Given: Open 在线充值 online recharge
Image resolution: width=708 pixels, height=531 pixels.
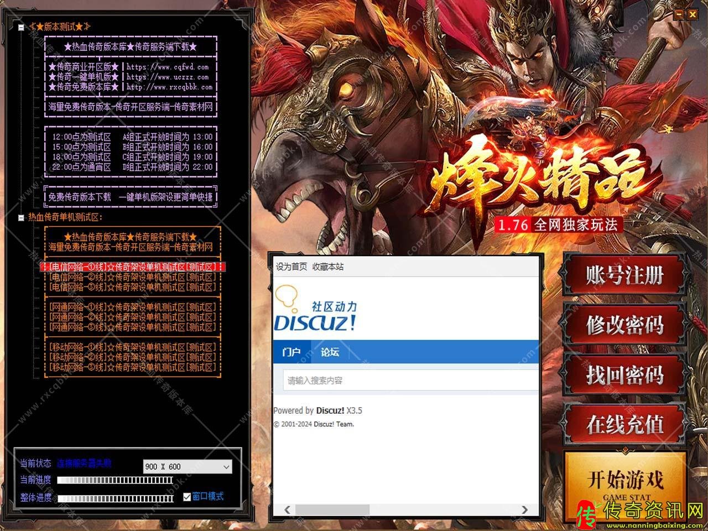Looking at the screenshot, I should (624, 424).
